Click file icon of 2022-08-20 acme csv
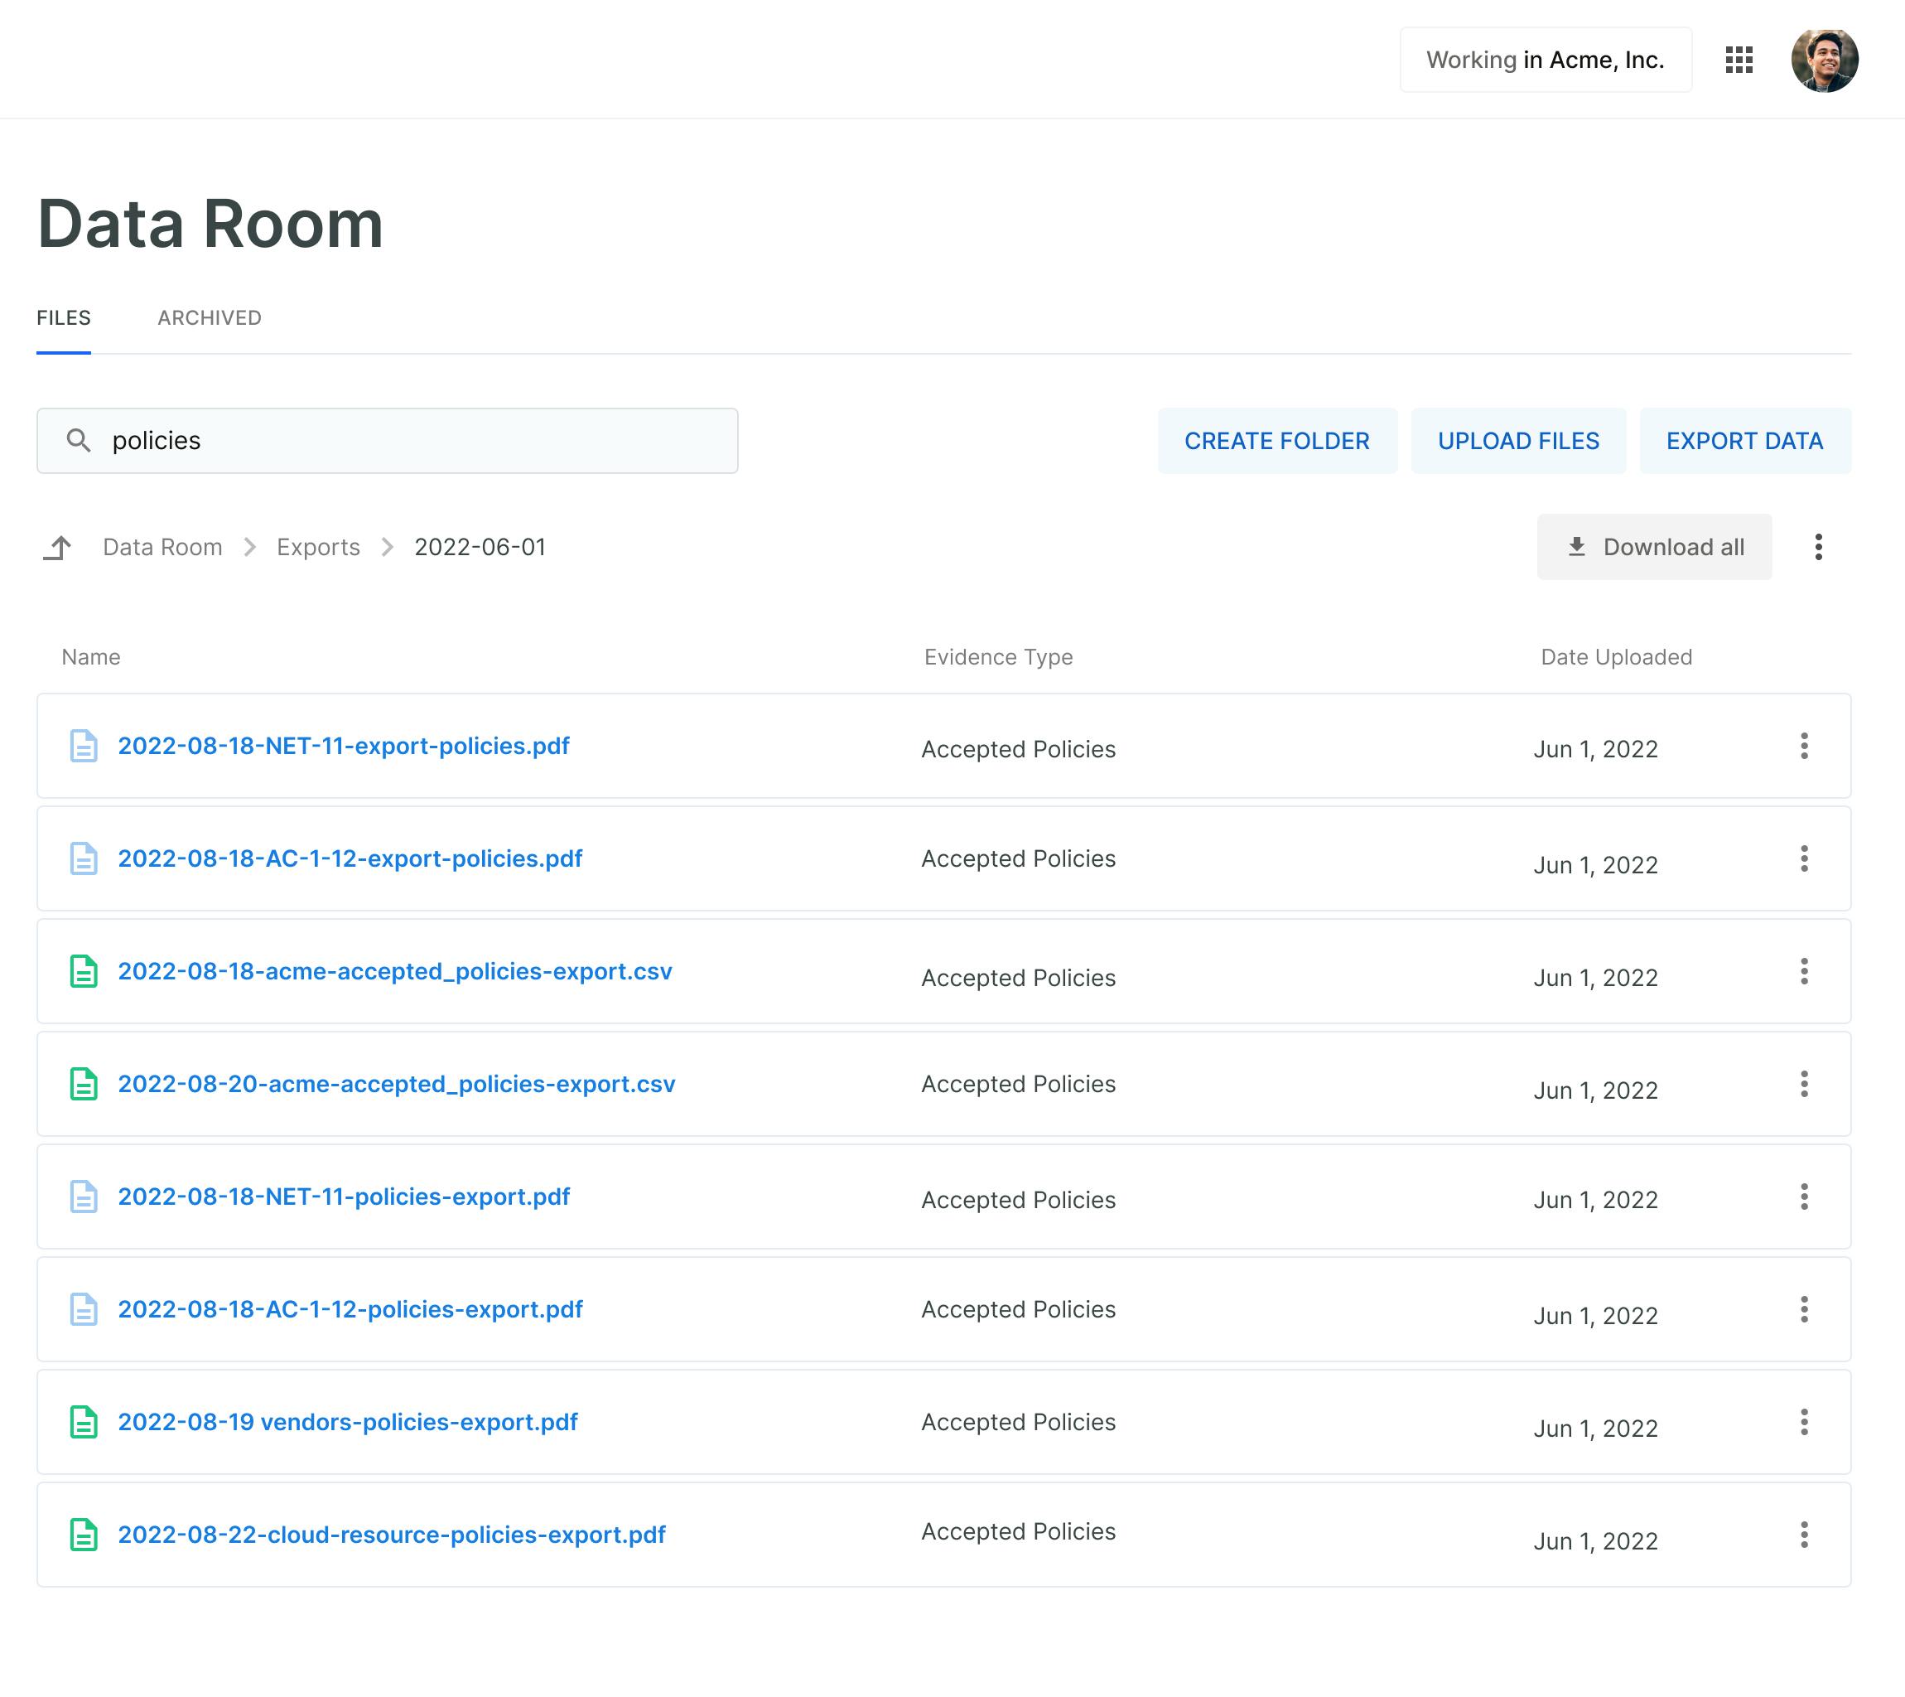 [x=84, y=1084]
